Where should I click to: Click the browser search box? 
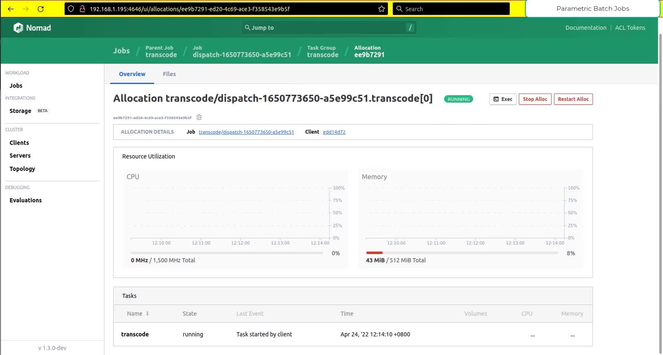(451, 9)
